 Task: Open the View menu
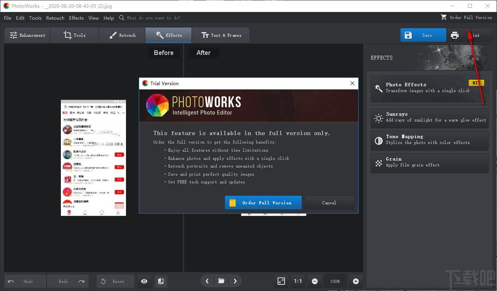coord(93,18)
